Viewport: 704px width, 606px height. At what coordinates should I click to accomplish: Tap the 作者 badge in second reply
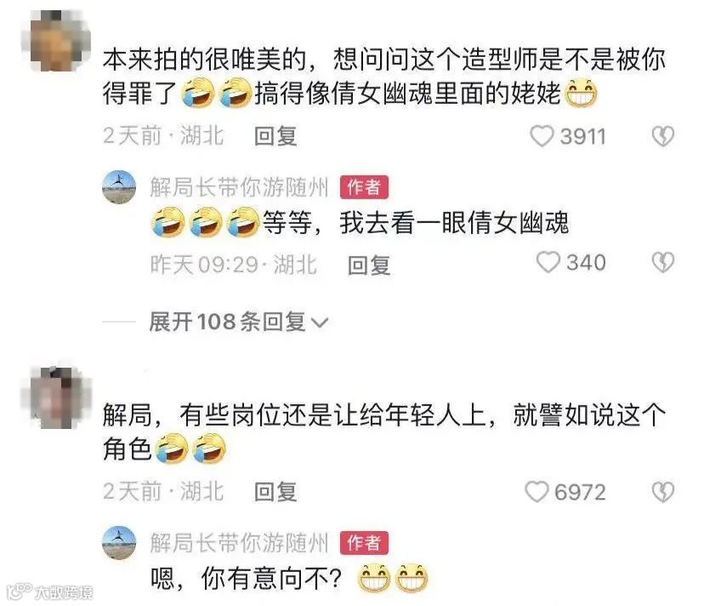[364, 543]
